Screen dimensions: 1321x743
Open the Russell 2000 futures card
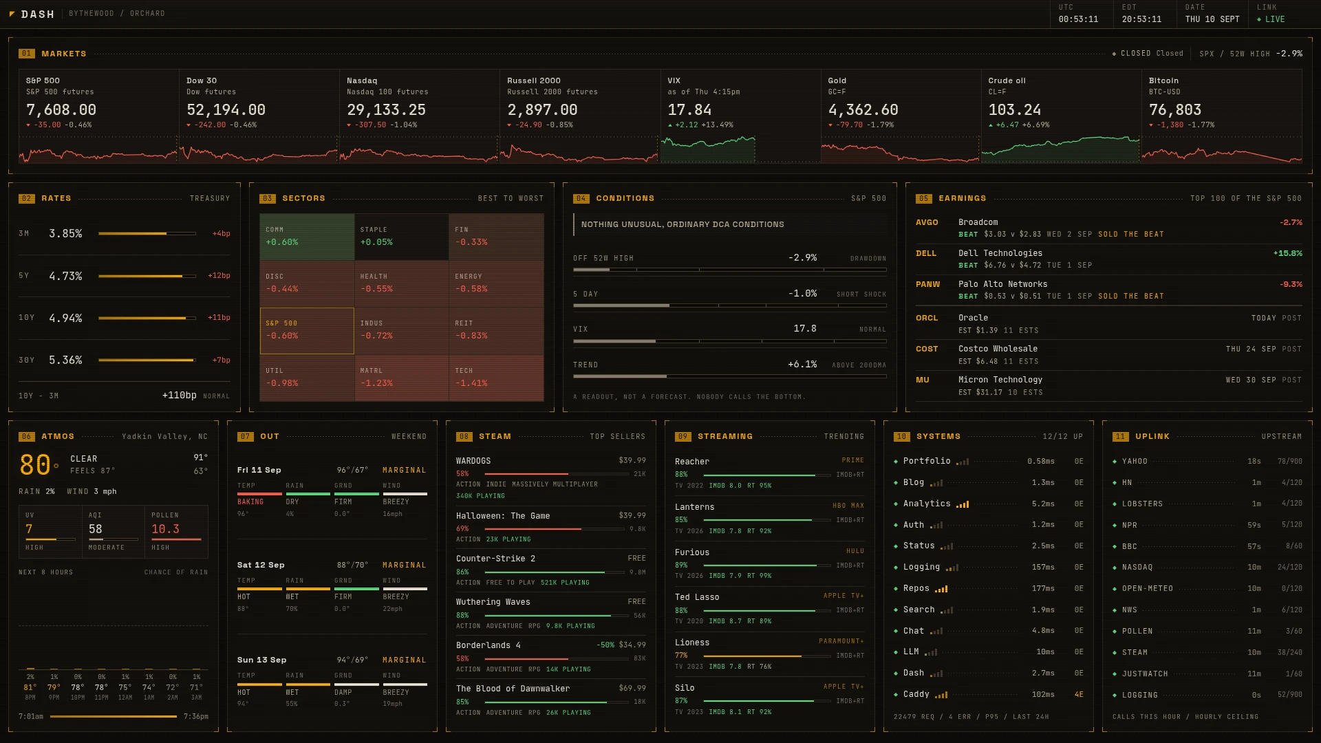579,116
